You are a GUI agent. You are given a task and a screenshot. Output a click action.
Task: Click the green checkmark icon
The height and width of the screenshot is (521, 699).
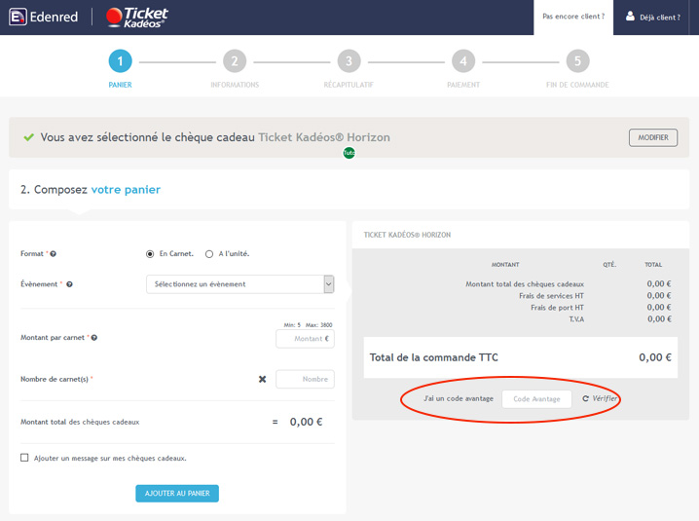coord(29,137)
